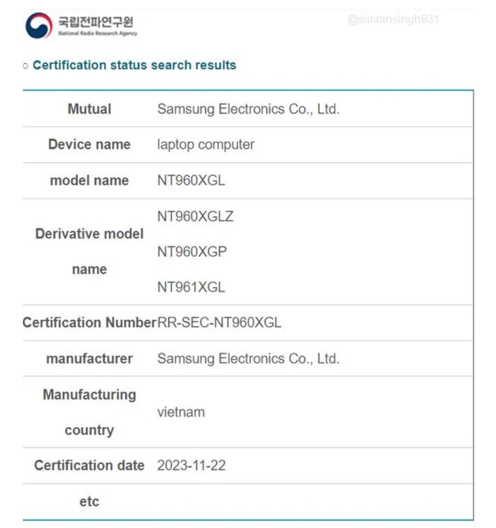
Task: Click the "laptop computer" value
Action: (206, 145)
